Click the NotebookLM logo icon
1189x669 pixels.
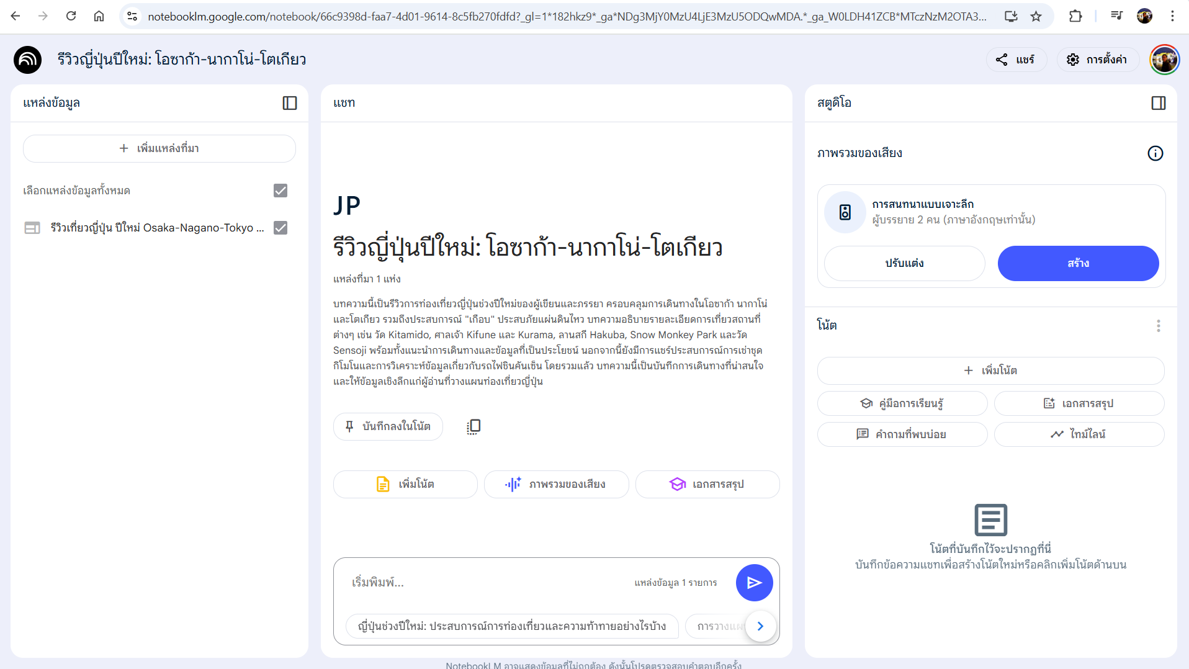[27, 60]
